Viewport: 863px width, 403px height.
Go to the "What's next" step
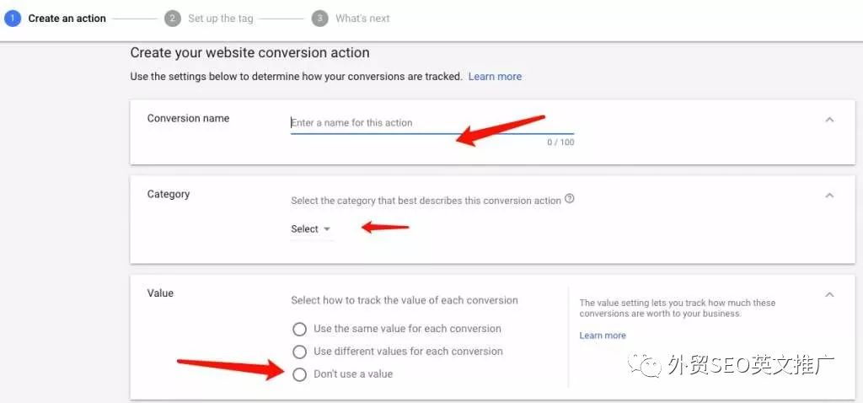(362, 19)
